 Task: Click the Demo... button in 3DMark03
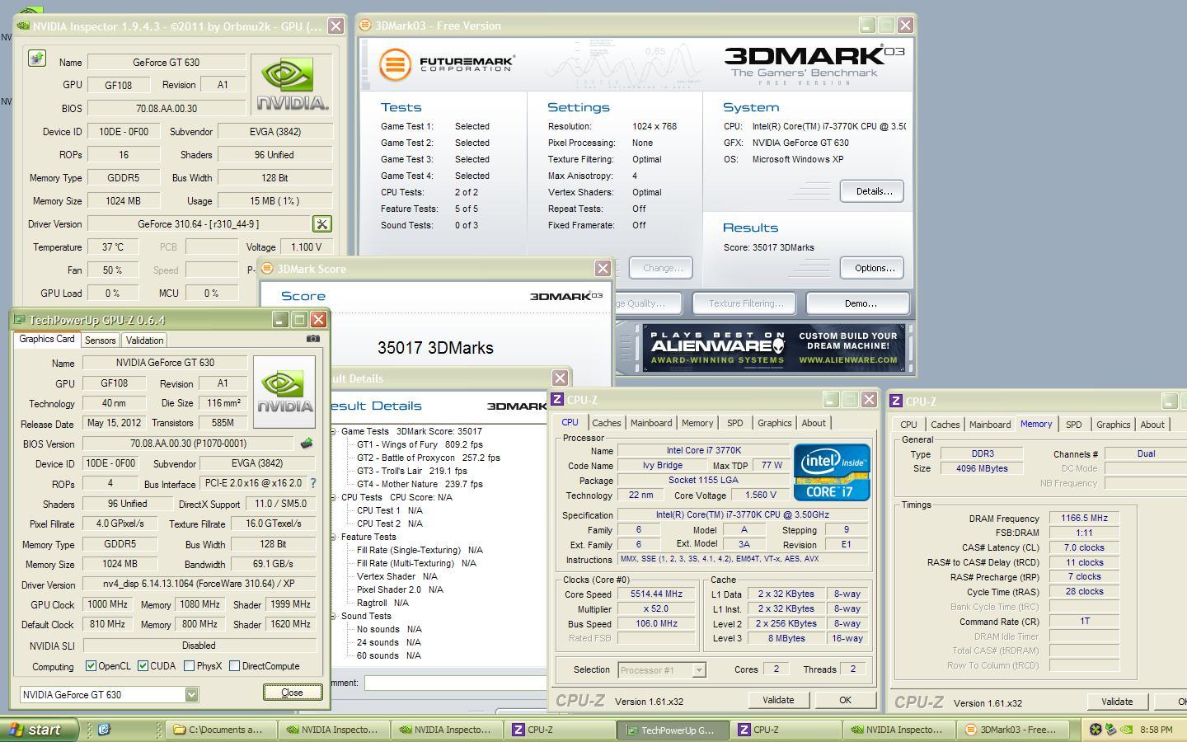pyautogui.click(x=858, y=303)
